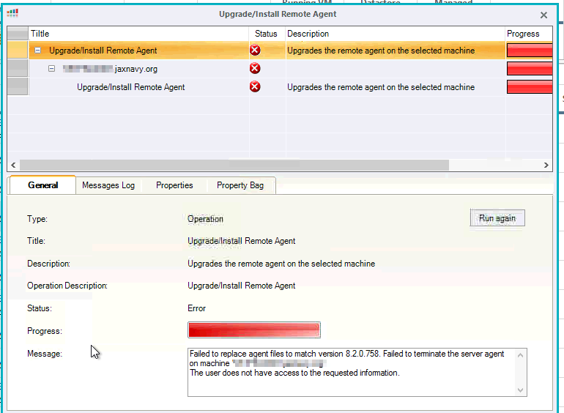Close the Upgrade/Install Remote Agent dialog
This screenshot has height=413, width=564.
543,15
